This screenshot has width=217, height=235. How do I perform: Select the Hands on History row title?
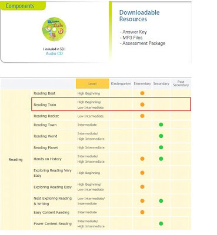point(48,159)
